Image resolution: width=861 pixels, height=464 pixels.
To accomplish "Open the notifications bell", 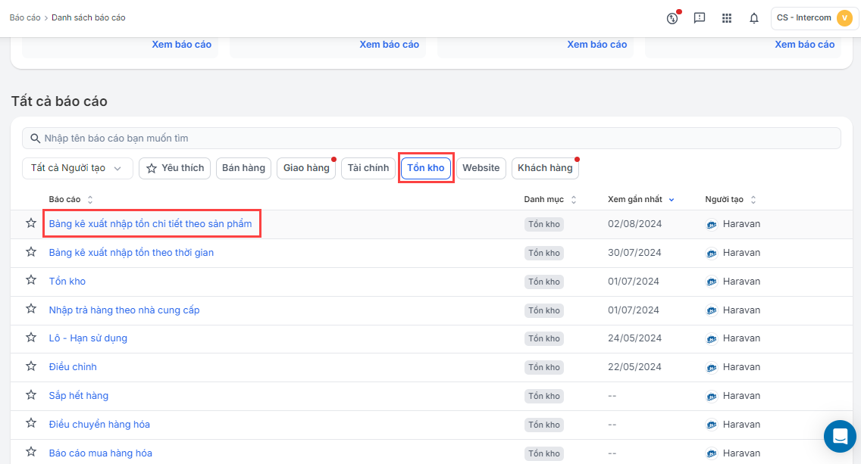I will click(754, 18).
